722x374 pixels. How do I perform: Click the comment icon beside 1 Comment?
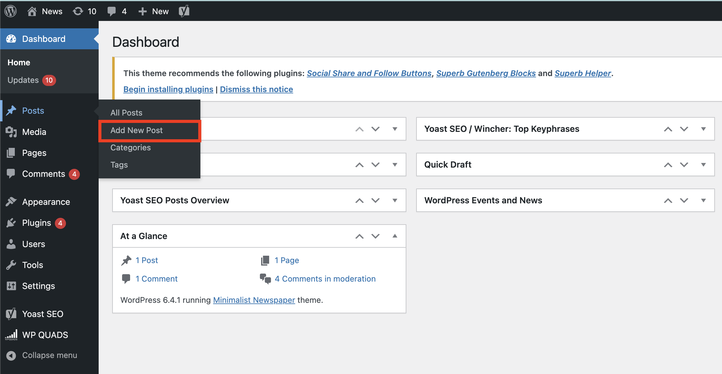(126, 279)
